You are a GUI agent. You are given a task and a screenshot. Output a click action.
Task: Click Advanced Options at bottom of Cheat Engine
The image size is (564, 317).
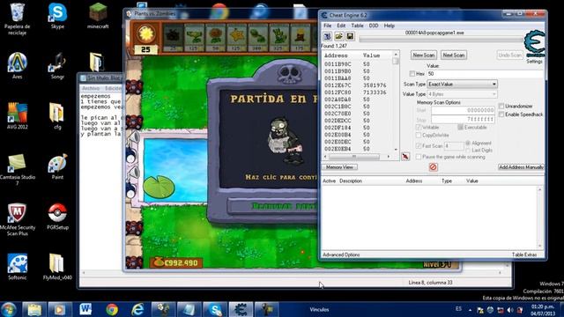[341, 254]
